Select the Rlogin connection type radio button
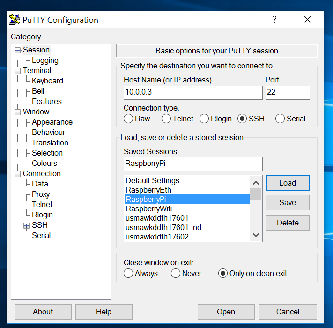333x328 pixels. (204, 119)
